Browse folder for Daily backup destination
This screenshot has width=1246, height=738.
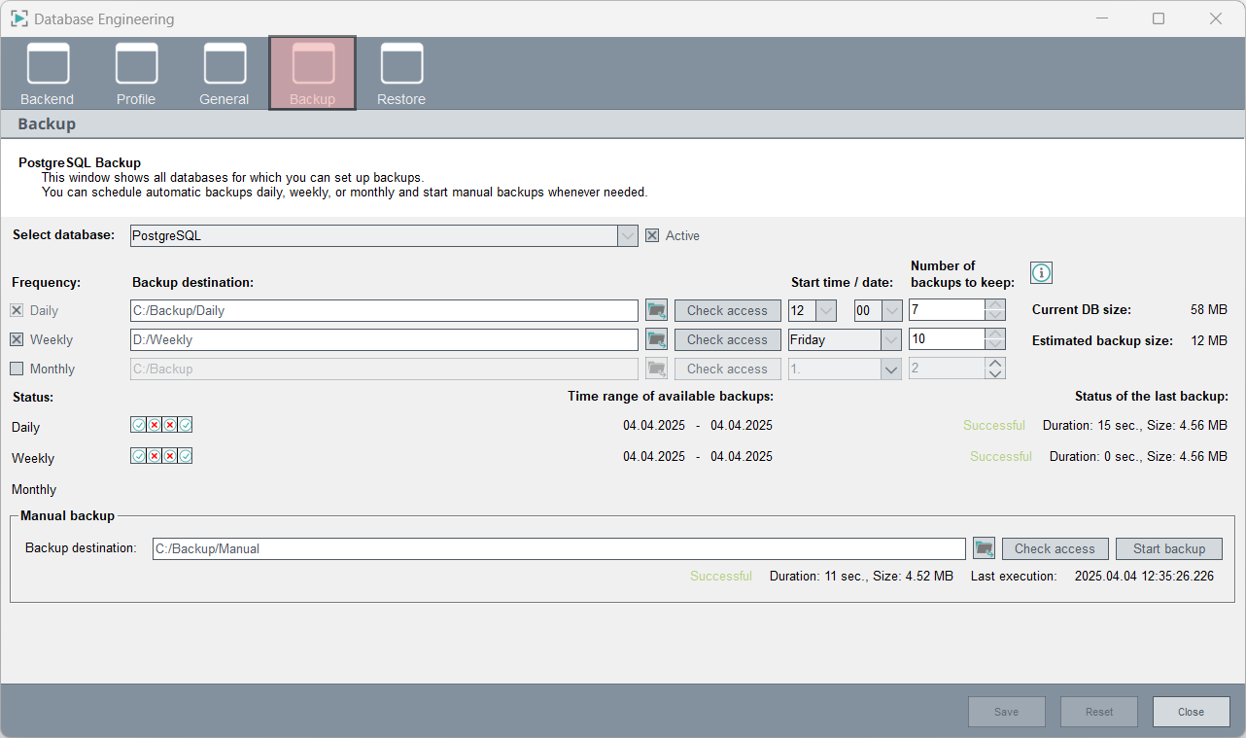click(x=657, y=311)
